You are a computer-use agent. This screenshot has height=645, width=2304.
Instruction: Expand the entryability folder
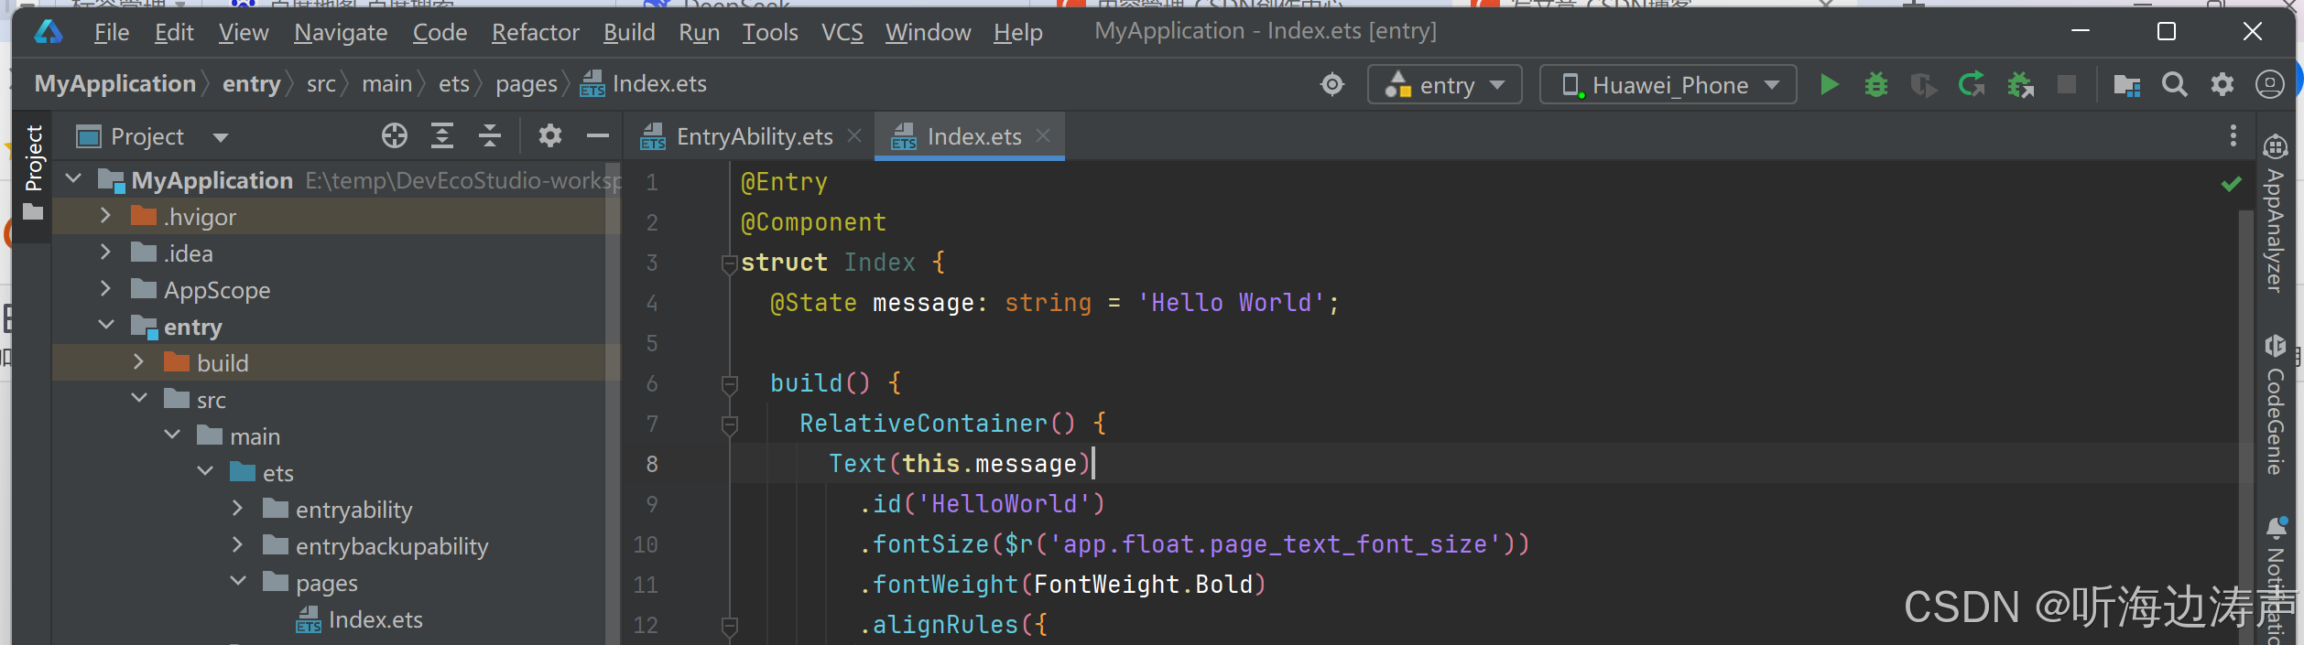click(237, 509)
